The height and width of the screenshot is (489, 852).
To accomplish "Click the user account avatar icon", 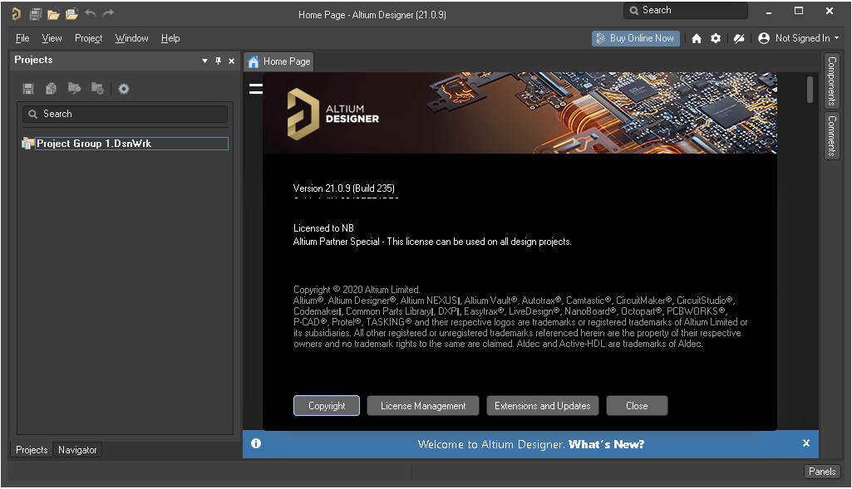I will coord(763,38).
